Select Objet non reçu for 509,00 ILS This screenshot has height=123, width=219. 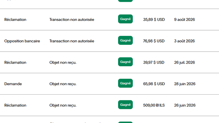(63, 105)
